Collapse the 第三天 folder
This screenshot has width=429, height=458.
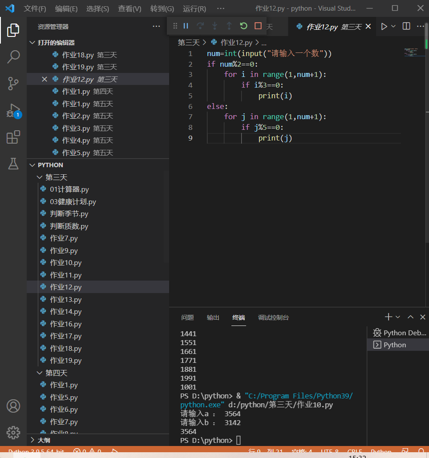pyautogui.click(x=40, y=177)
